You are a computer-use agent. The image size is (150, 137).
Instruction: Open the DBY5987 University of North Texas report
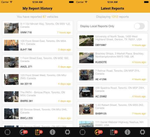pos(113,41)
